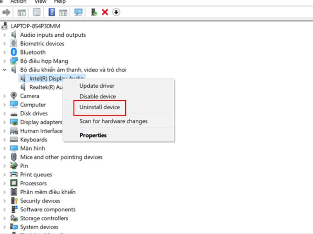313x234 pixels.
Task: Select the System devices category
Action: point(40,227)
